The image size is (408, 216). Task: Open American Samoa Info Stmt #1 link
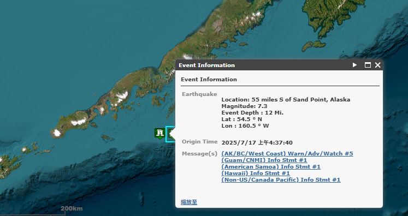pos(270,166)
